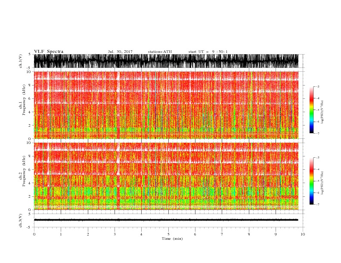The height and width of the screenshot is (263, 341).
Task: Click the time axis tick label 0
Action: pos(34,234)
